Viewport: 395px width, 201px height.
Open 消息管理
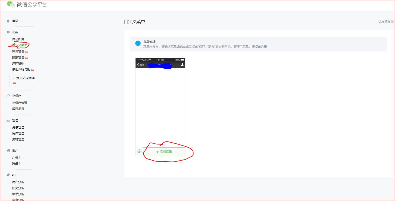tap(18, 127)
